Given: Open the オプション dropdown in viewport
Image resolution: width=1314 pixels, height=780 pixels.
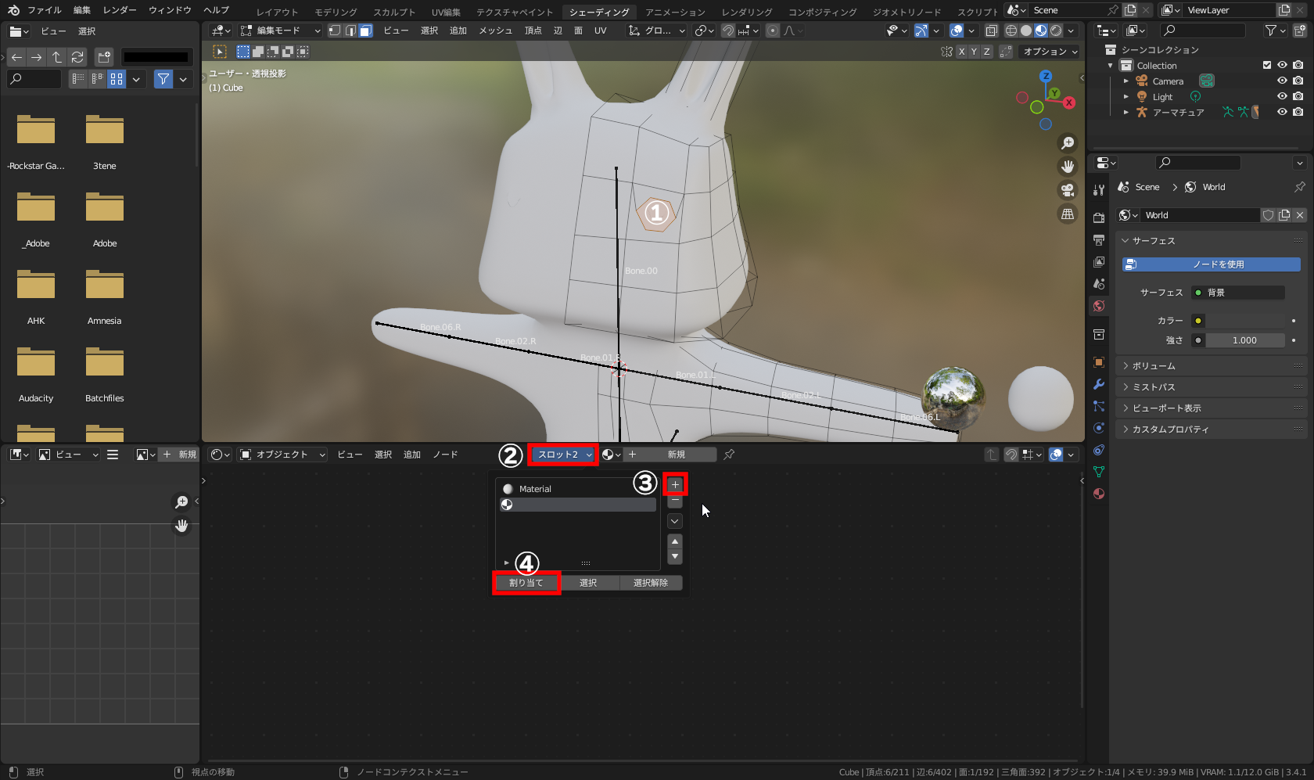Looking at the screenshot, I should tap(1050, 52).
